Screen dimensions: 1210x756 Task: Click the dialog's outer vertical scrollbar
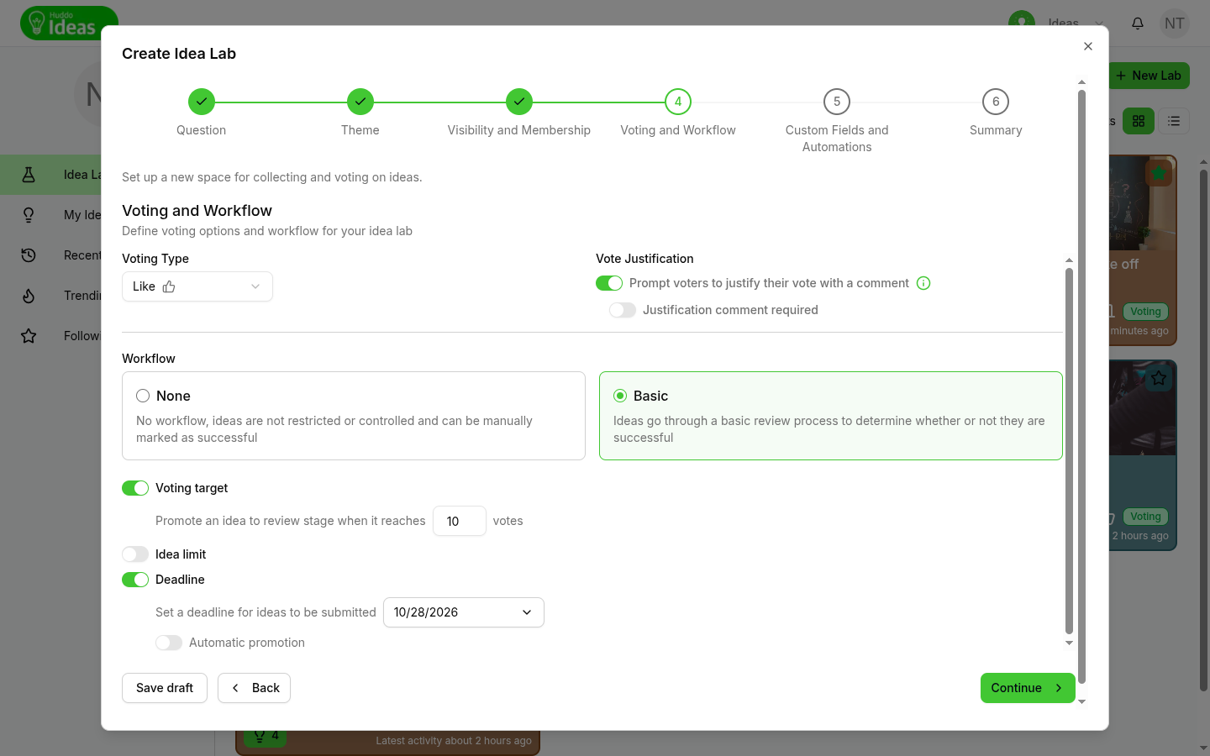tap(1082, 386)
